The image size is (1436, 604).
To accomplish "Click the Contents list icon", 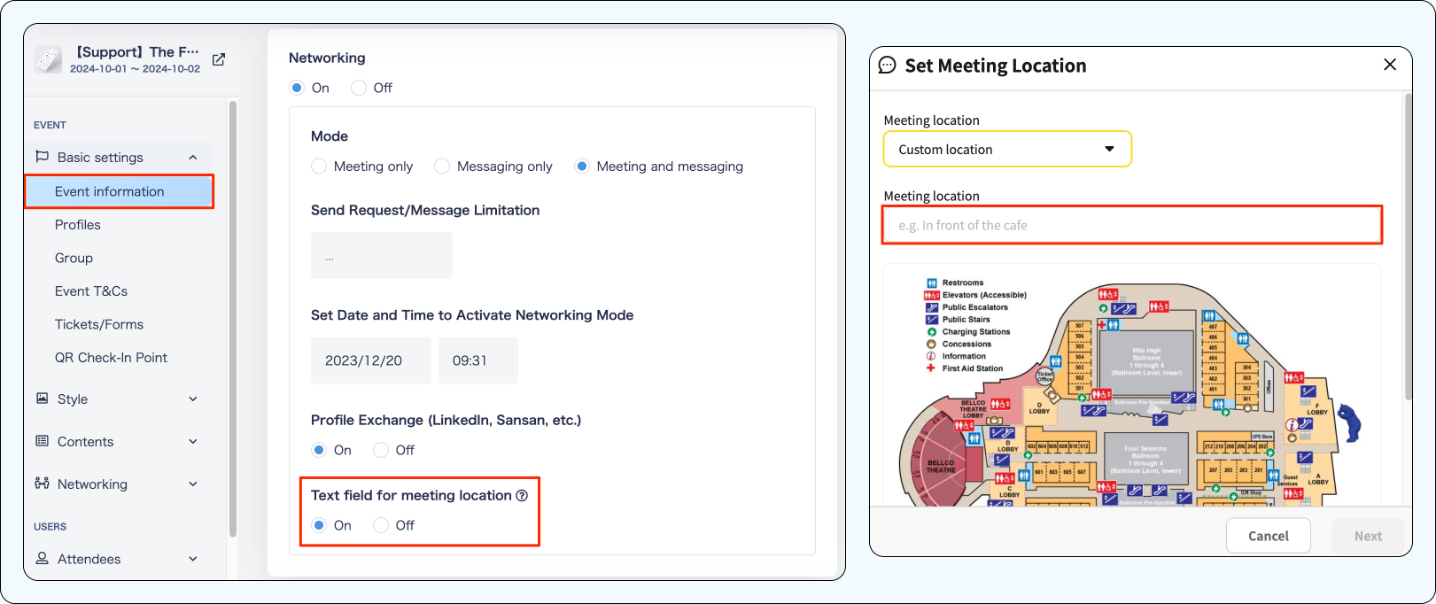I will (42, 441).
